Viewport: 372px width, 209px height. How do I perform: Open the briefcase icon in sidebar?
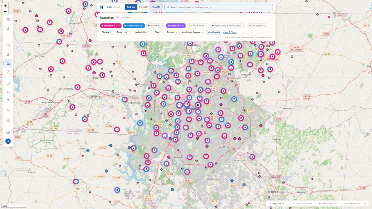pyautogui.click(x=8, y=46)
